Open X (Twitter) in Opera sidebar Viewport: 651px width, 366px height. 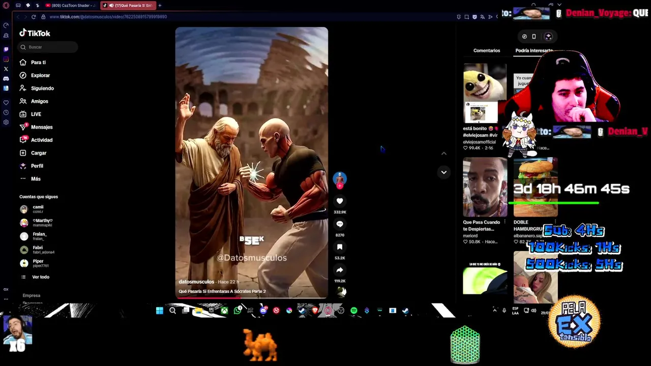(6, 69)
